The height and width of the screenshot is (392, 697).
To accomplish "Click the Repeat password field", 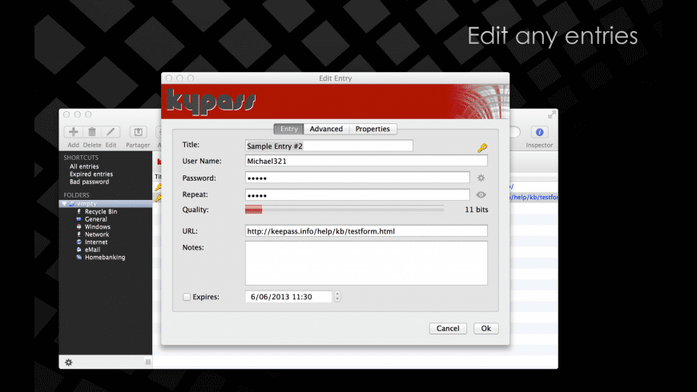I will coord(357,195).
